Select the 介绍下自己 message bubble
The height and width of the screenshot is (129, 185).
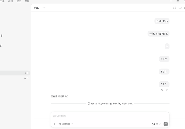(x=162, y=21)
